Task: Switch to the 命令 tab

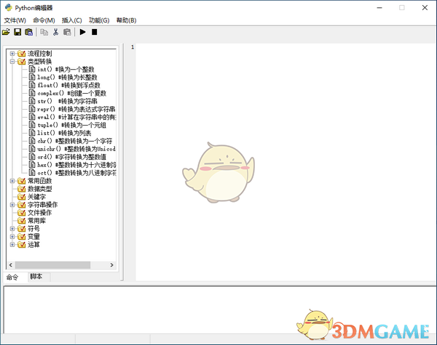Action: [12, 277]
